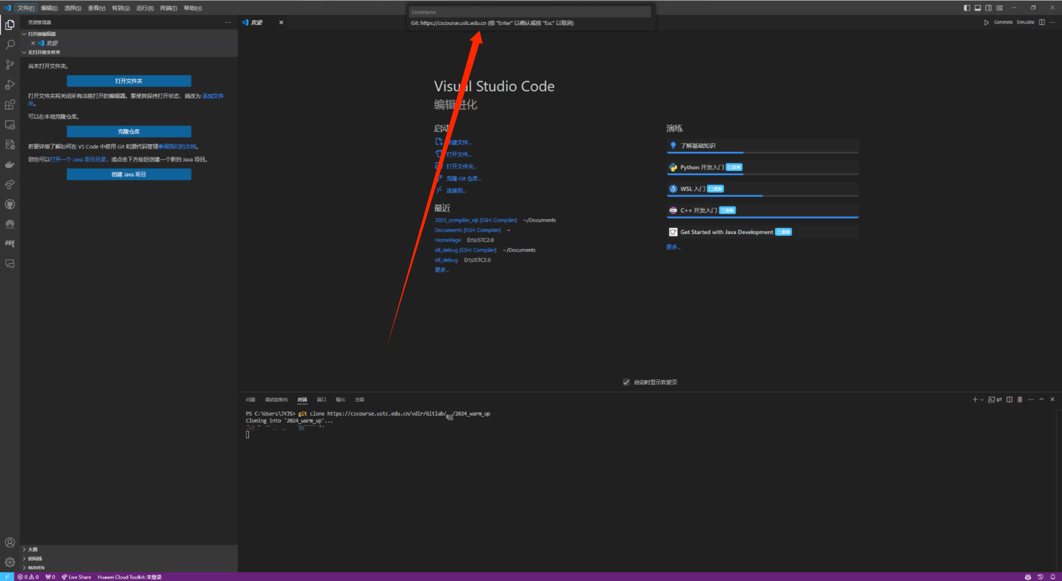
Task: Open the Accounts icon at sidebar bottom
Action: (x=10, y=542)
